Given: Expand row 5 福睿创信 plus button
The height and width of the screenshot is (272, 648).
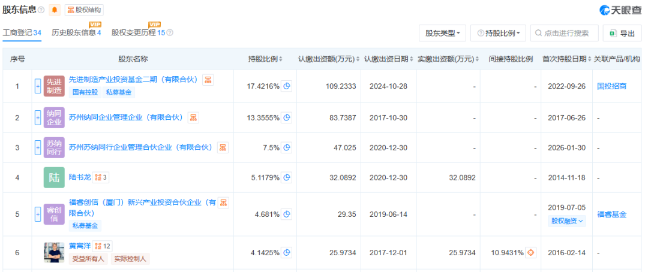Looking at the screenshot, I should tap(38, 214).
